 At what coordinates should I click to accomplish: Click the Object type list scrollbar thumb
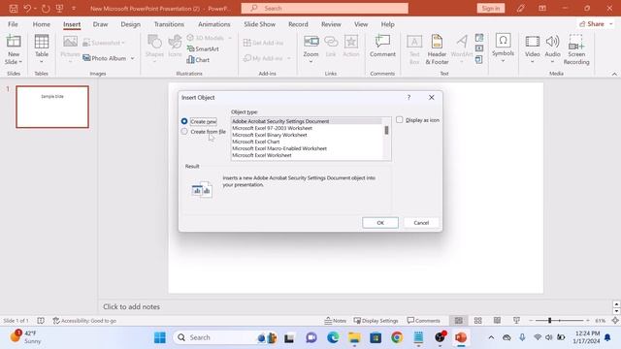(386, 130)
